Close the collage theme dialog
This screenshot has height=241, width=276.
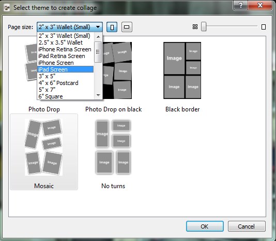(x=260, y=5)
